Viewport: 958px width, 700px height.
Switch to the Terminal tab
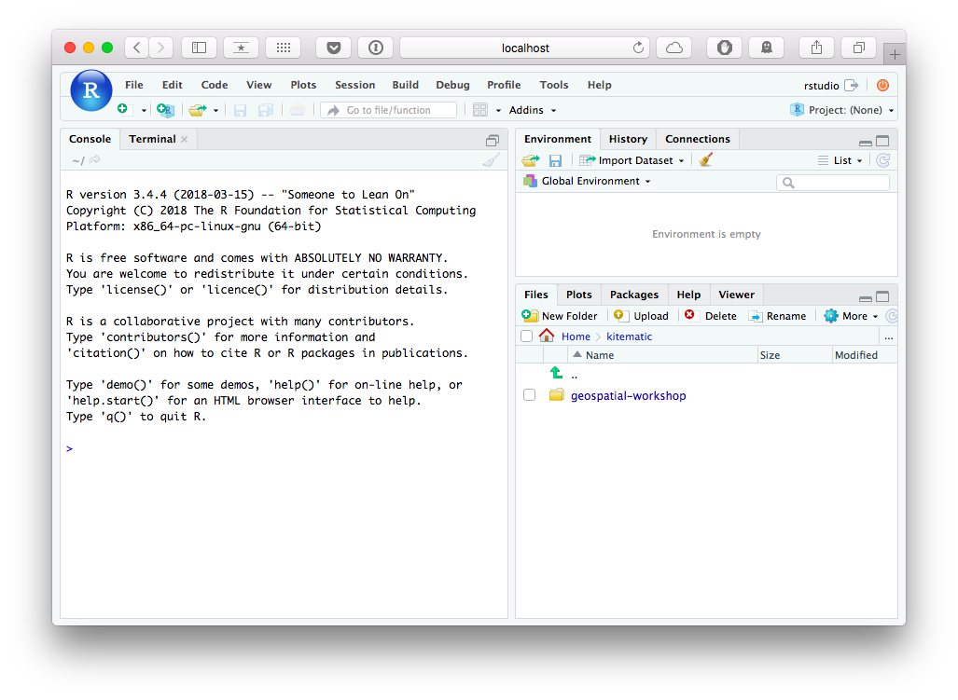coord(152,139)
